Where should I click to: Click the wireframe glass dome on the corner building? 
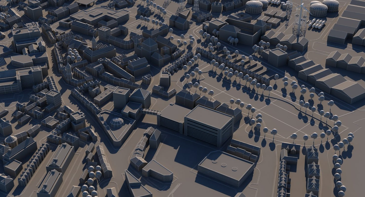click(117, 122)
